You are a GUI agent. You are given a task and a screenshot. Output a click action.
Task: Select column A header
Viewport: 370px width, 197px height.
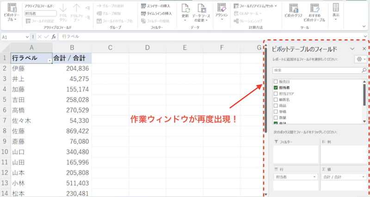[x=31, y=48]
